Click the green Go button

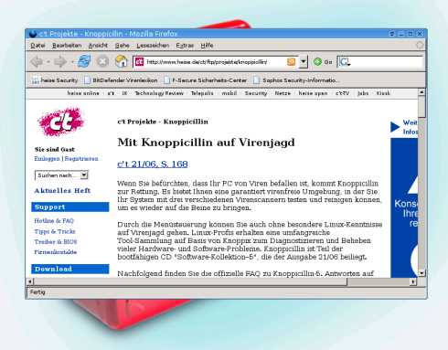324,62
